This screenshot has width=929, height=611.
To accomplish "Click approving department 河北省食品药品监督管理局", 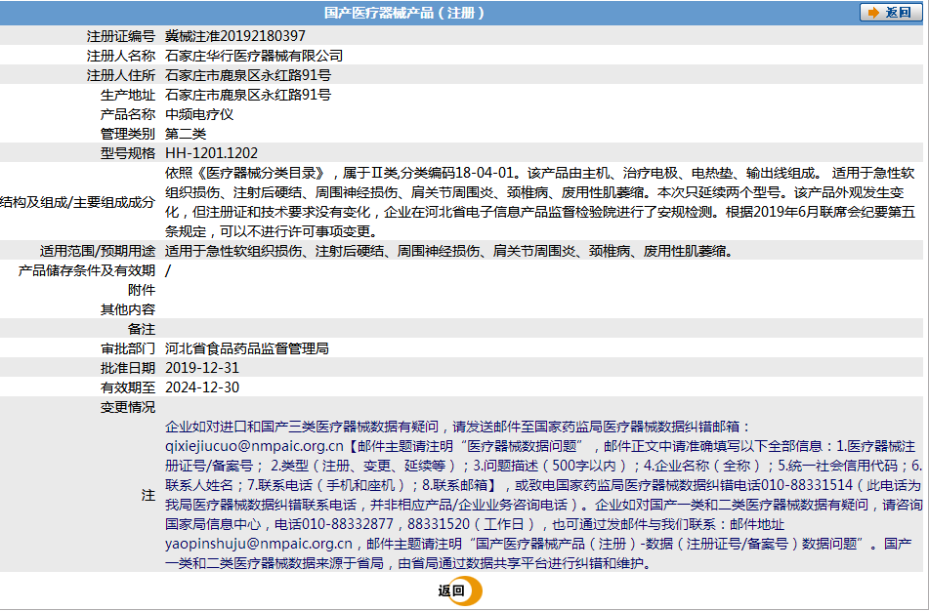I will [x=247, y=348].
